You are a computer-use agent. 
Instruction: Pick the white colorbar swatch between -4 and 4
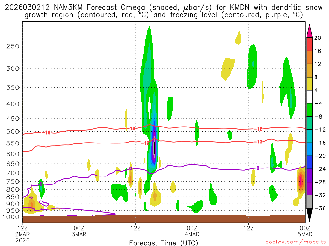(309, 97)
